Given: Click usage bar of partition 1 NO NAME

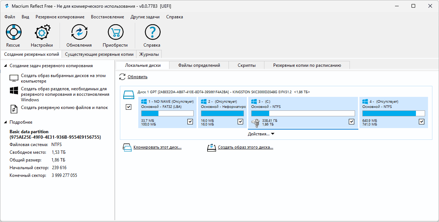Looking at the screenshot, I should 167,113.
